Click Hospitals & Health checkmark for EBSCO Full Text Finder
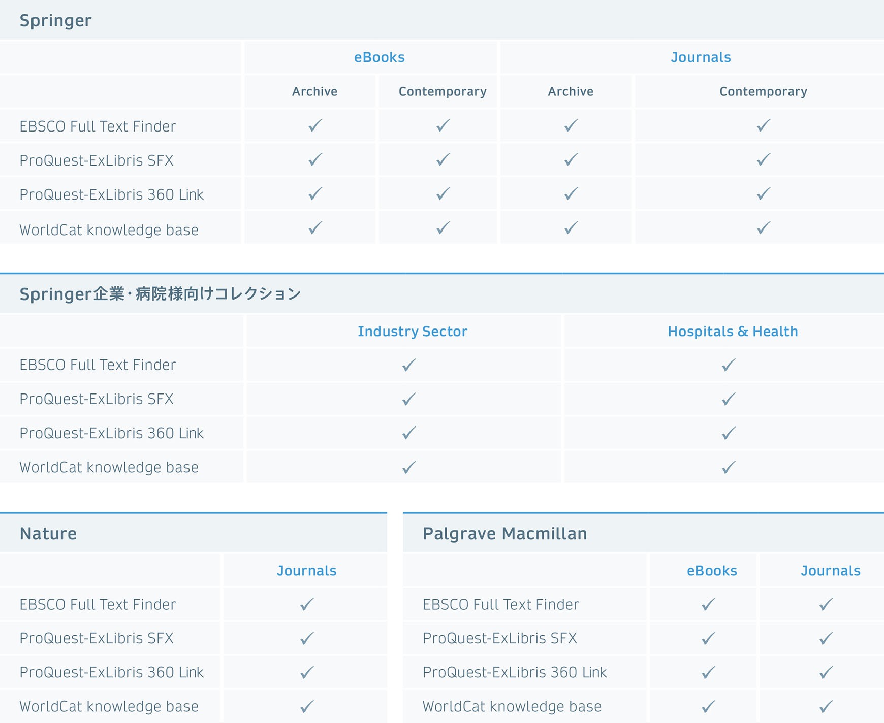This screenshot has width=884, height=723. click(729, 365)
